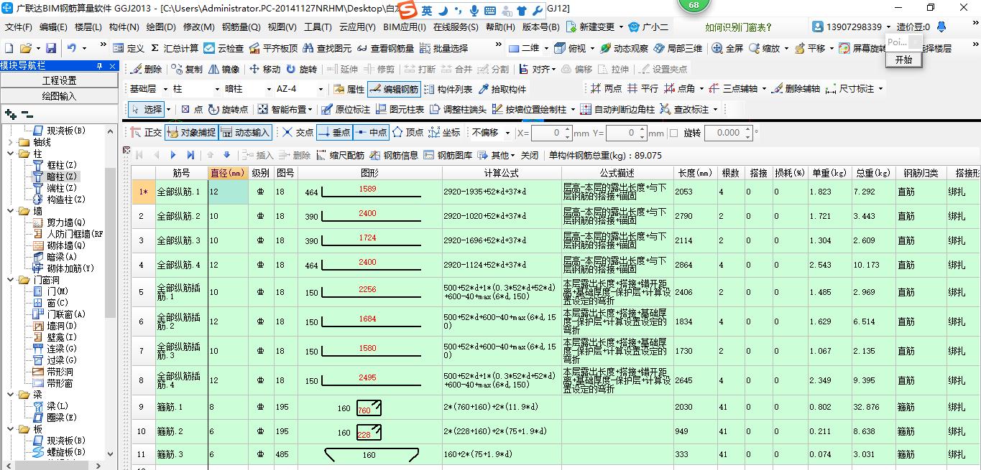Click save file icon
Screen dimensions: 981x470
[50, 48]
